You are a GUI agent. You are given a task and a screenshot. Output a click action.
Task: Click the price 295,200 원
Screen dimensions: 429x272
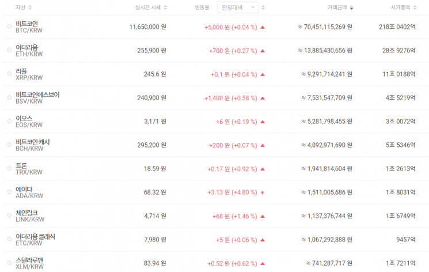pyautogui.click(x=152, y=145)
